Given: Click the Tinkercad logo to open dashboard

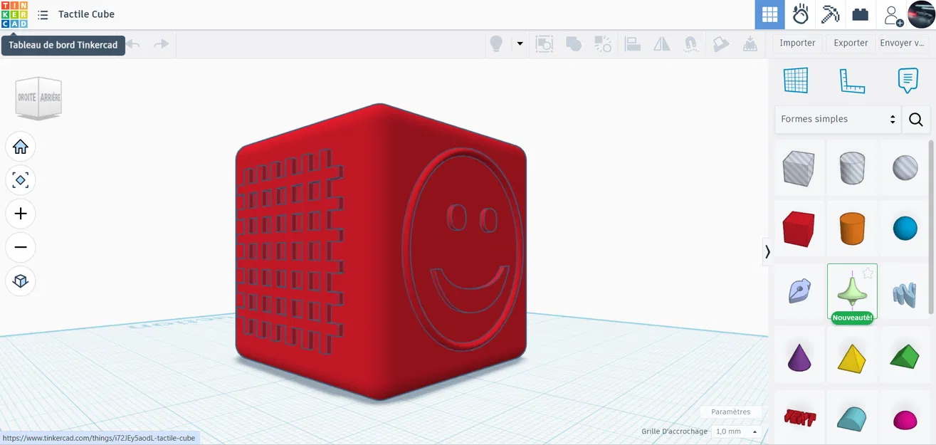Looking at the screenshot, I should (14, 14).
